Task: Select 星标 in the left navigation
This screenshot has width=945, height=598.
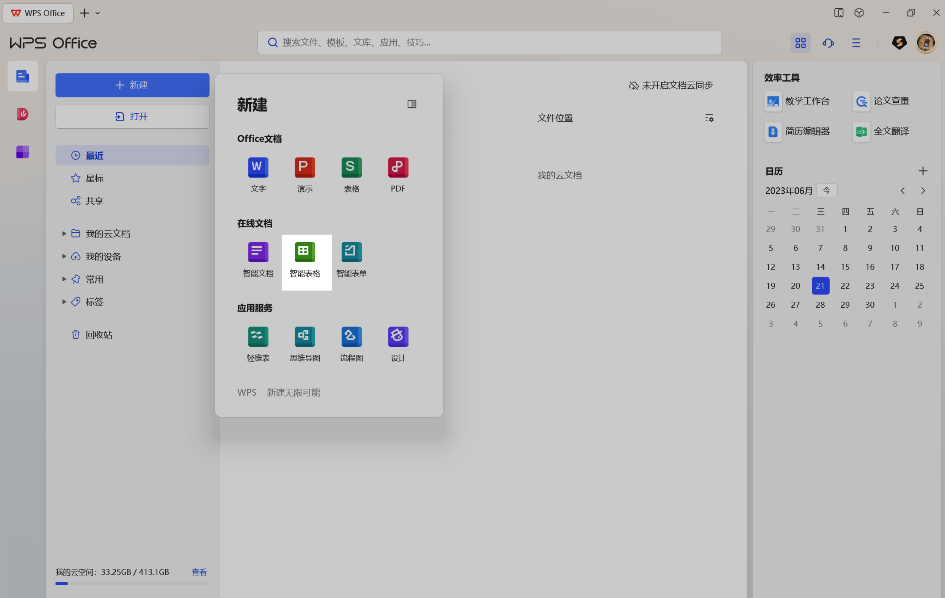Action: [94, 178]
